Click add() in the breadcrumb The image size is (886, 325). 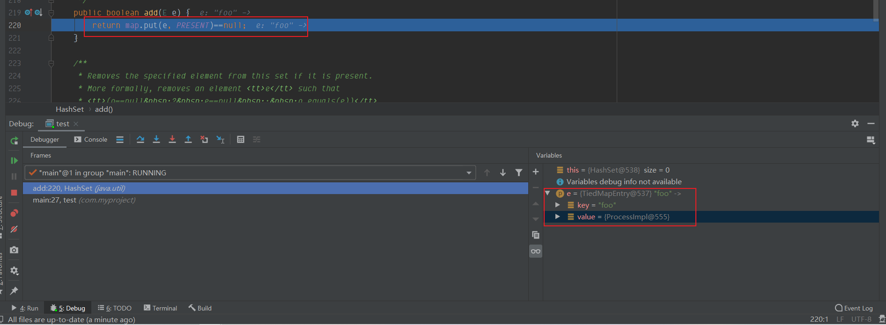pyautogui.click(x=104, y=109)
